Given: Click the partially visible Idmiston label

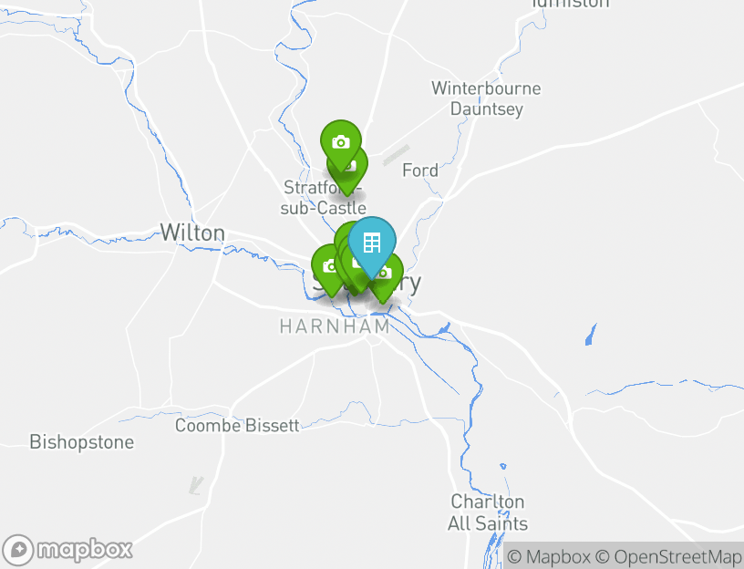Looking at the screenshot, I should (571, 5).
